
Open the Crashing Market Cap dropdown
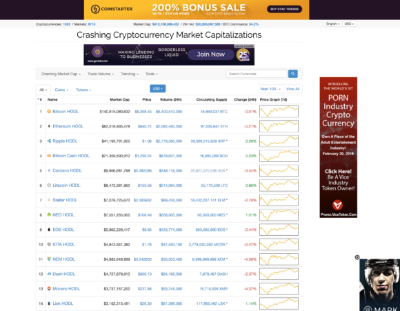click(x=61, y=74)
